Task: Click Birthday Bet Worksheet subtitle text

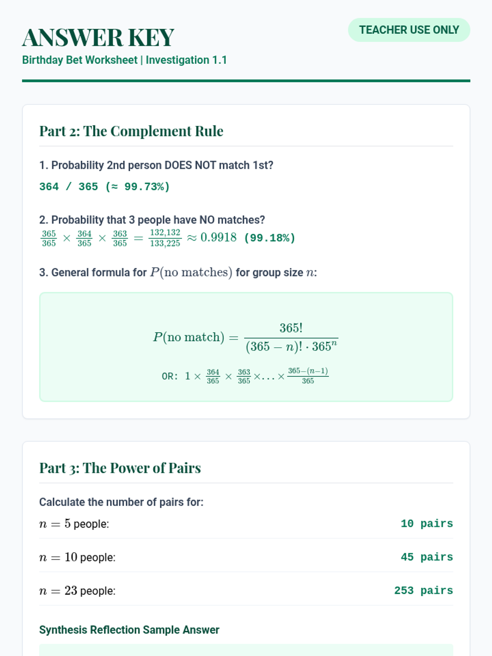Action: point(124,60)
